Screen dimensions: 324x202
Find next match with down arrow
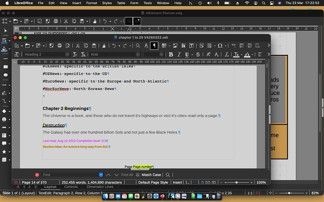116,175
